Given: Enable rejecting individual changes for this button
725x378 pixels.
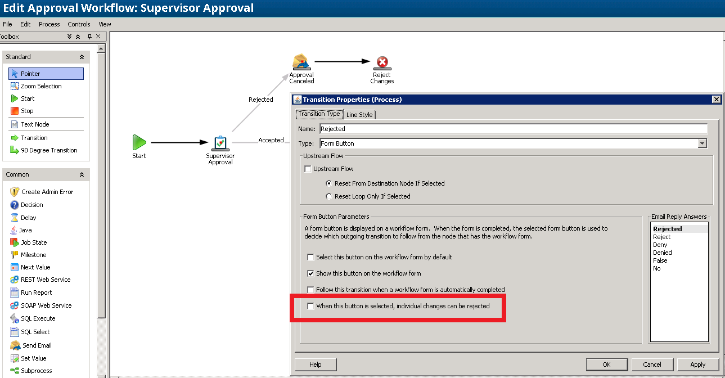Looking at the screenshot, I should click(310, 306).
